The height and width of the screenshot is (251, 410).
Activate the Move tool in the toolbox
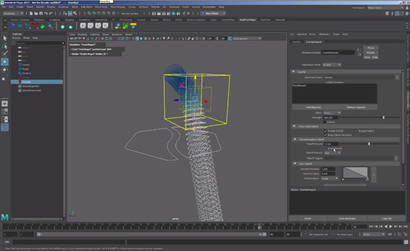[x=5, y=62]
